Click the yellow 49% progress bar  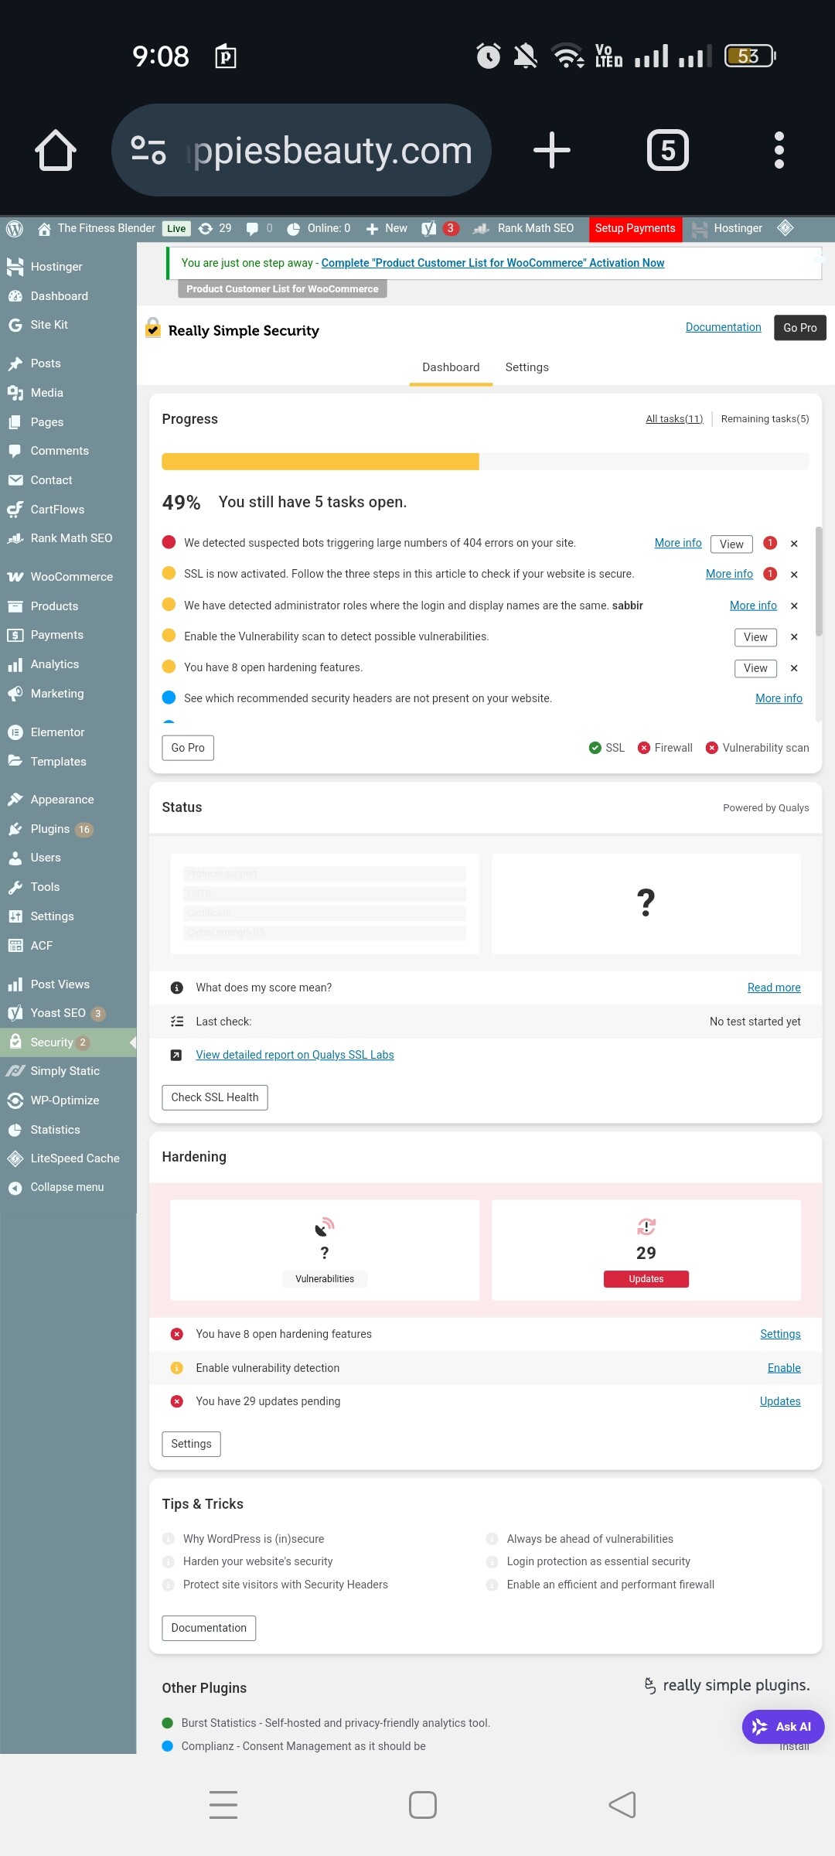click(320, 462)
